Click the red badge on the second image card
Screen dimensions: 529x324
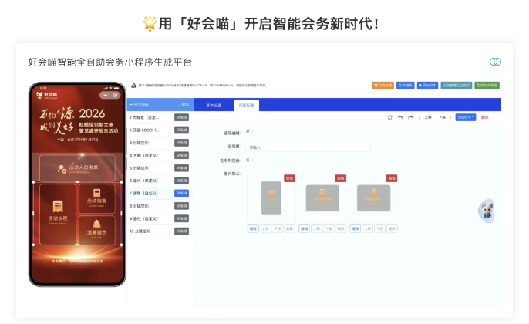tap(340, 178)
